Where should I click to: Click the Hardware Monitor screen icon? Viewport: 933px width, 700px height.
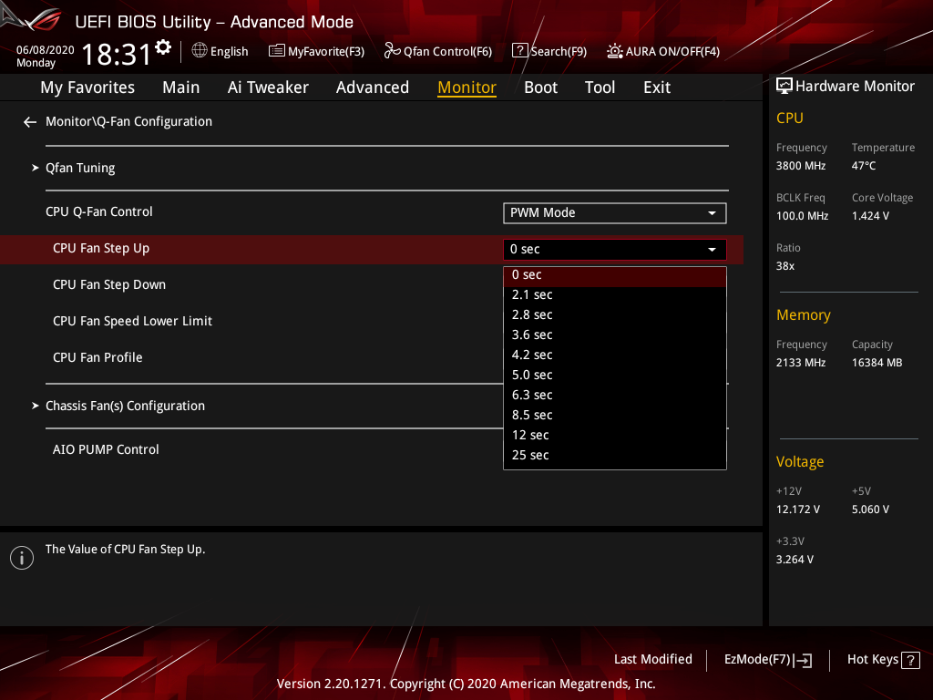click(x=784, y=87)
